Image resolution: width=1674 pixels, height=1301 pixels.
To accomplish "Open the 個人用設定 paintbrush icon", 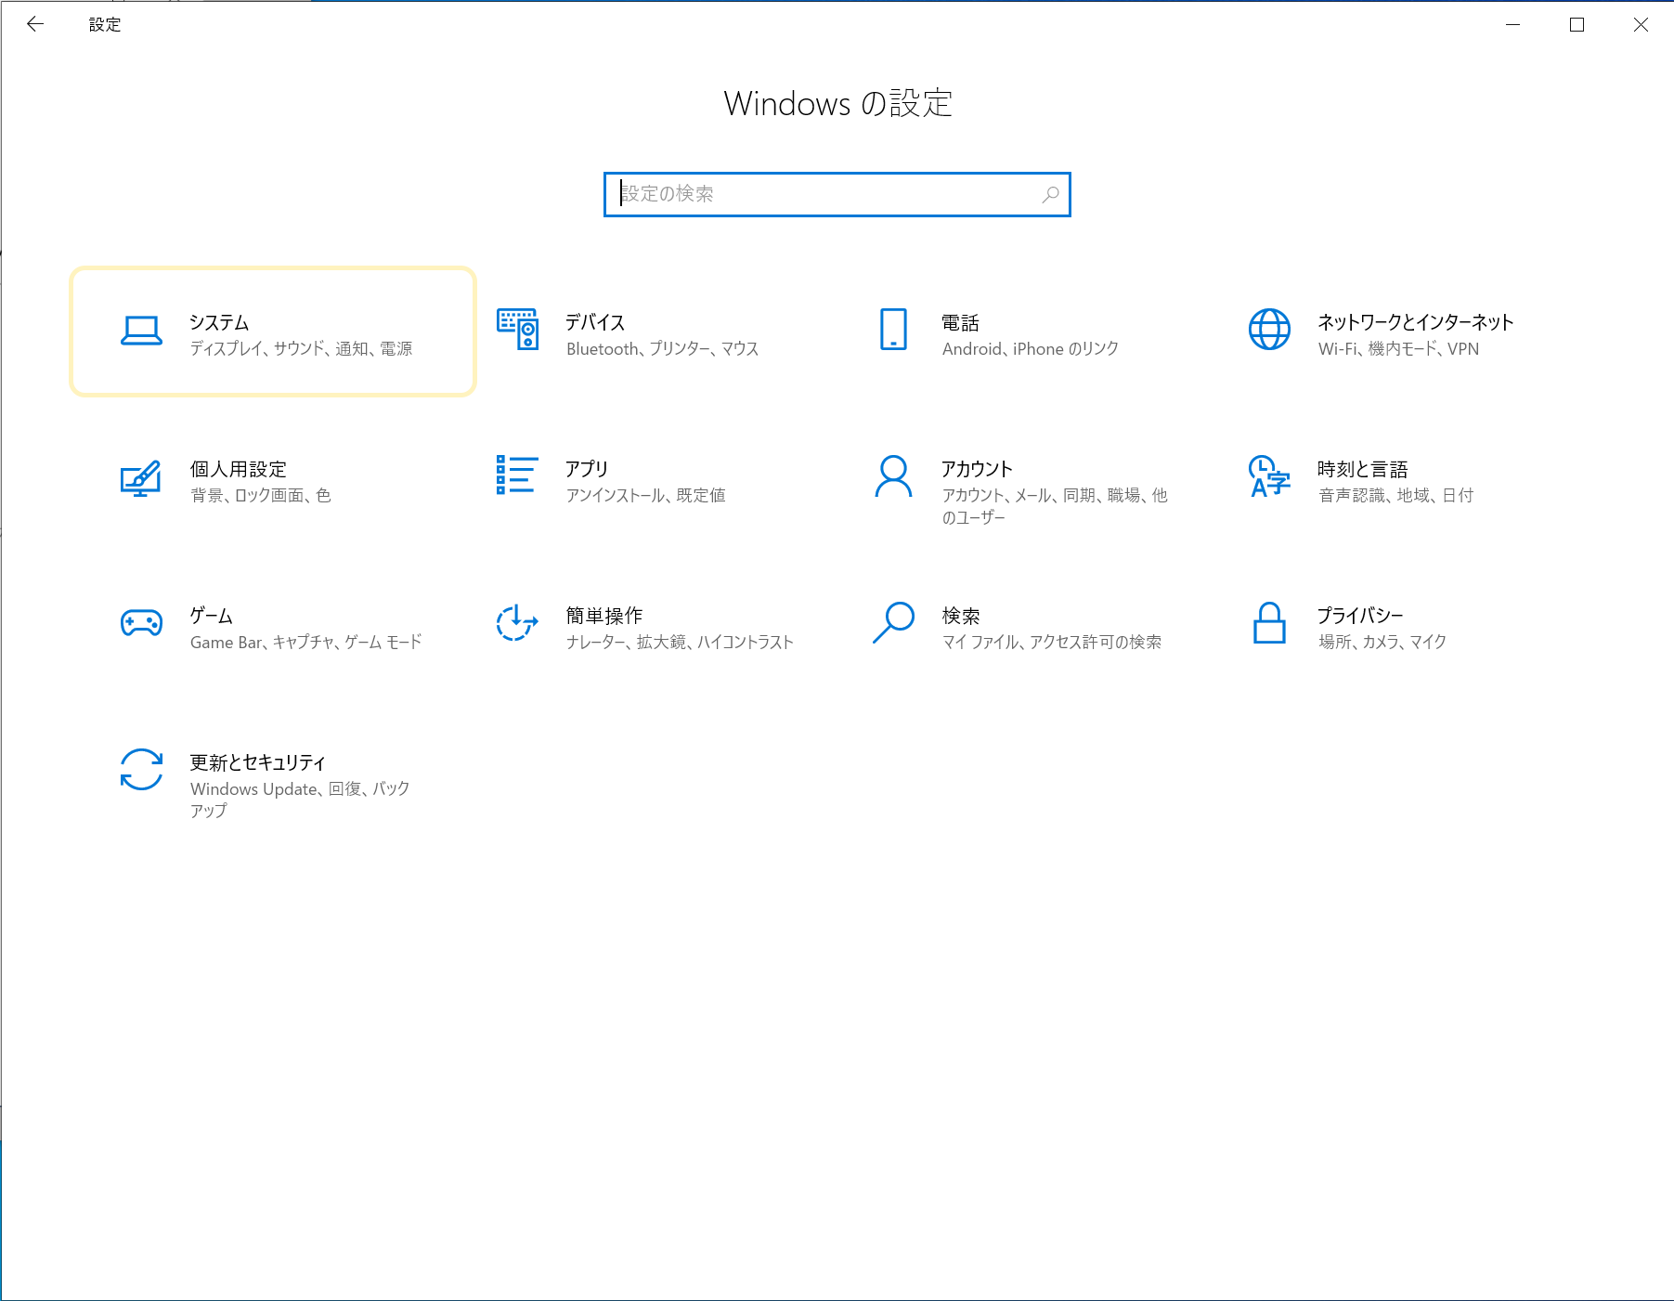I will [141, 477].
